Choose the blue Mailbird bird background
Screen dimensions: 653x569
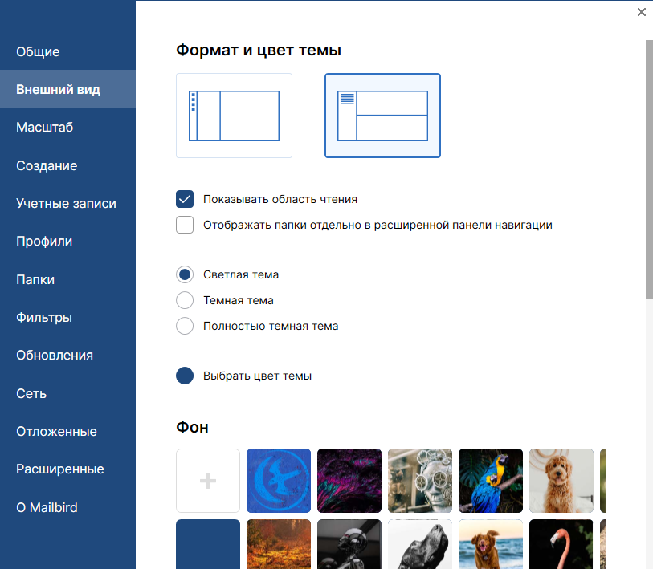tap(278, 480)
